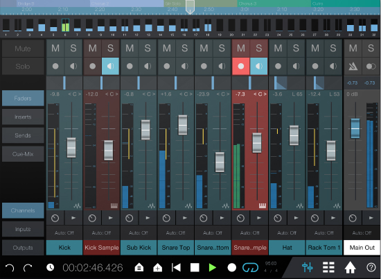Mute the Kick channel
Viewport: 381px width, 279px height.
[55, 48]
